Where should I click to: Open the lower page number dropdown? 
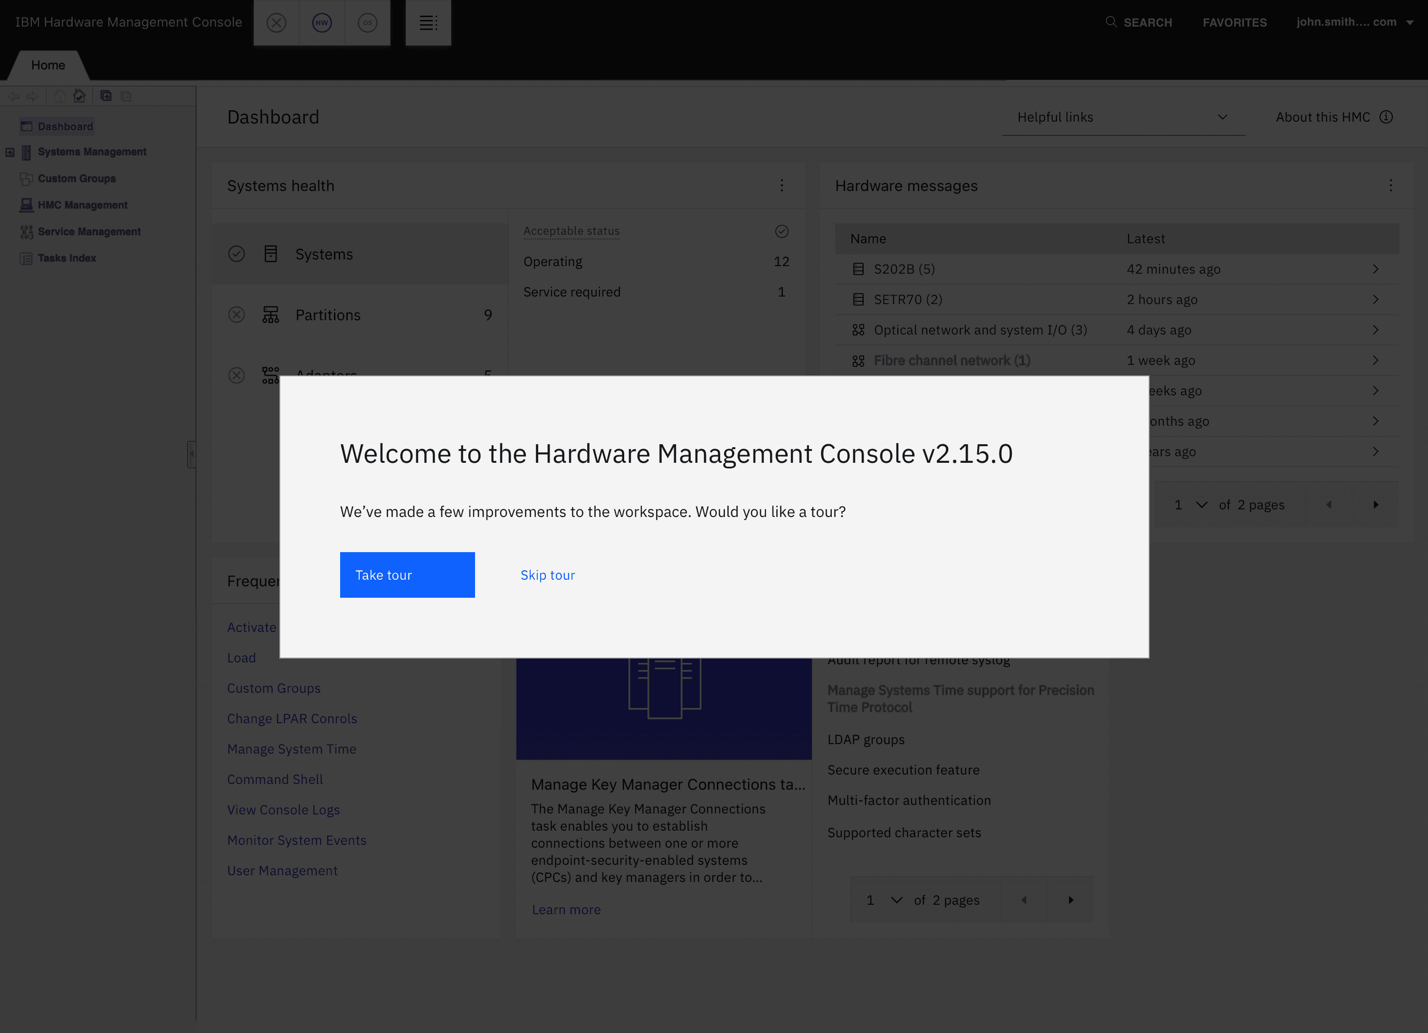(x=884, y=899)
